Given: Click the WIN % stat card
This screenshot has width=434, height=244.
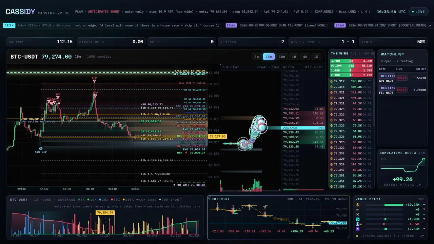Looking at the screenshot, I should click(x=393, y=42).
